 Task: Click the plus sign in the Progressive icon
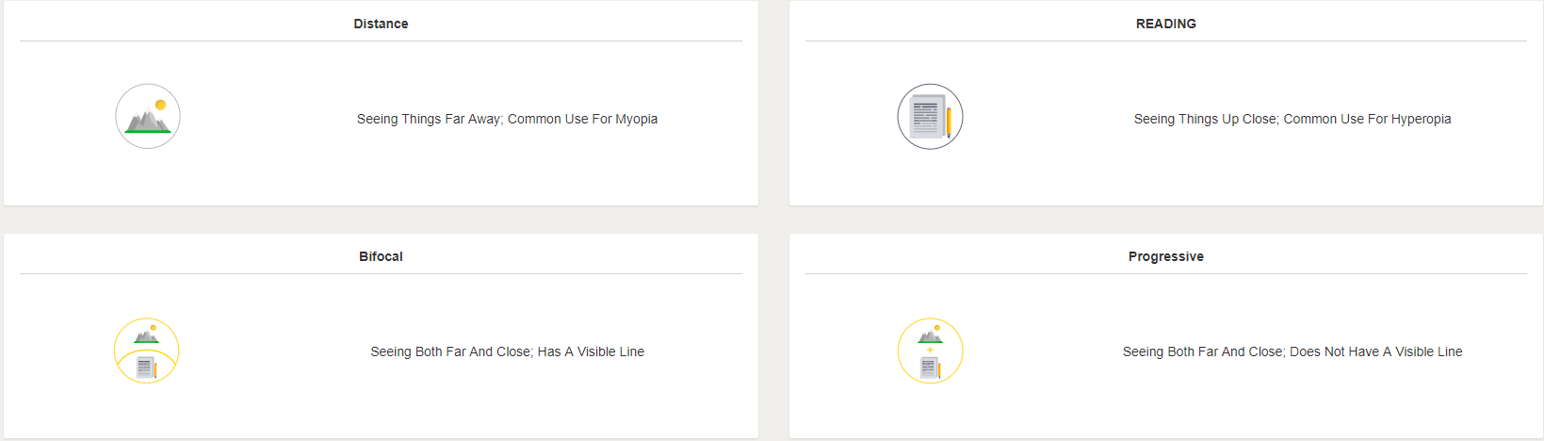(x=930, y=350)
